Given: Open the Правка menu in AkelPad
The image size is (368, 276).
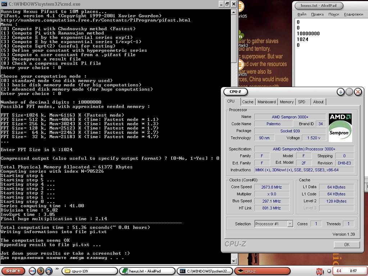Looking at the screenshot, I should [317, 14].
